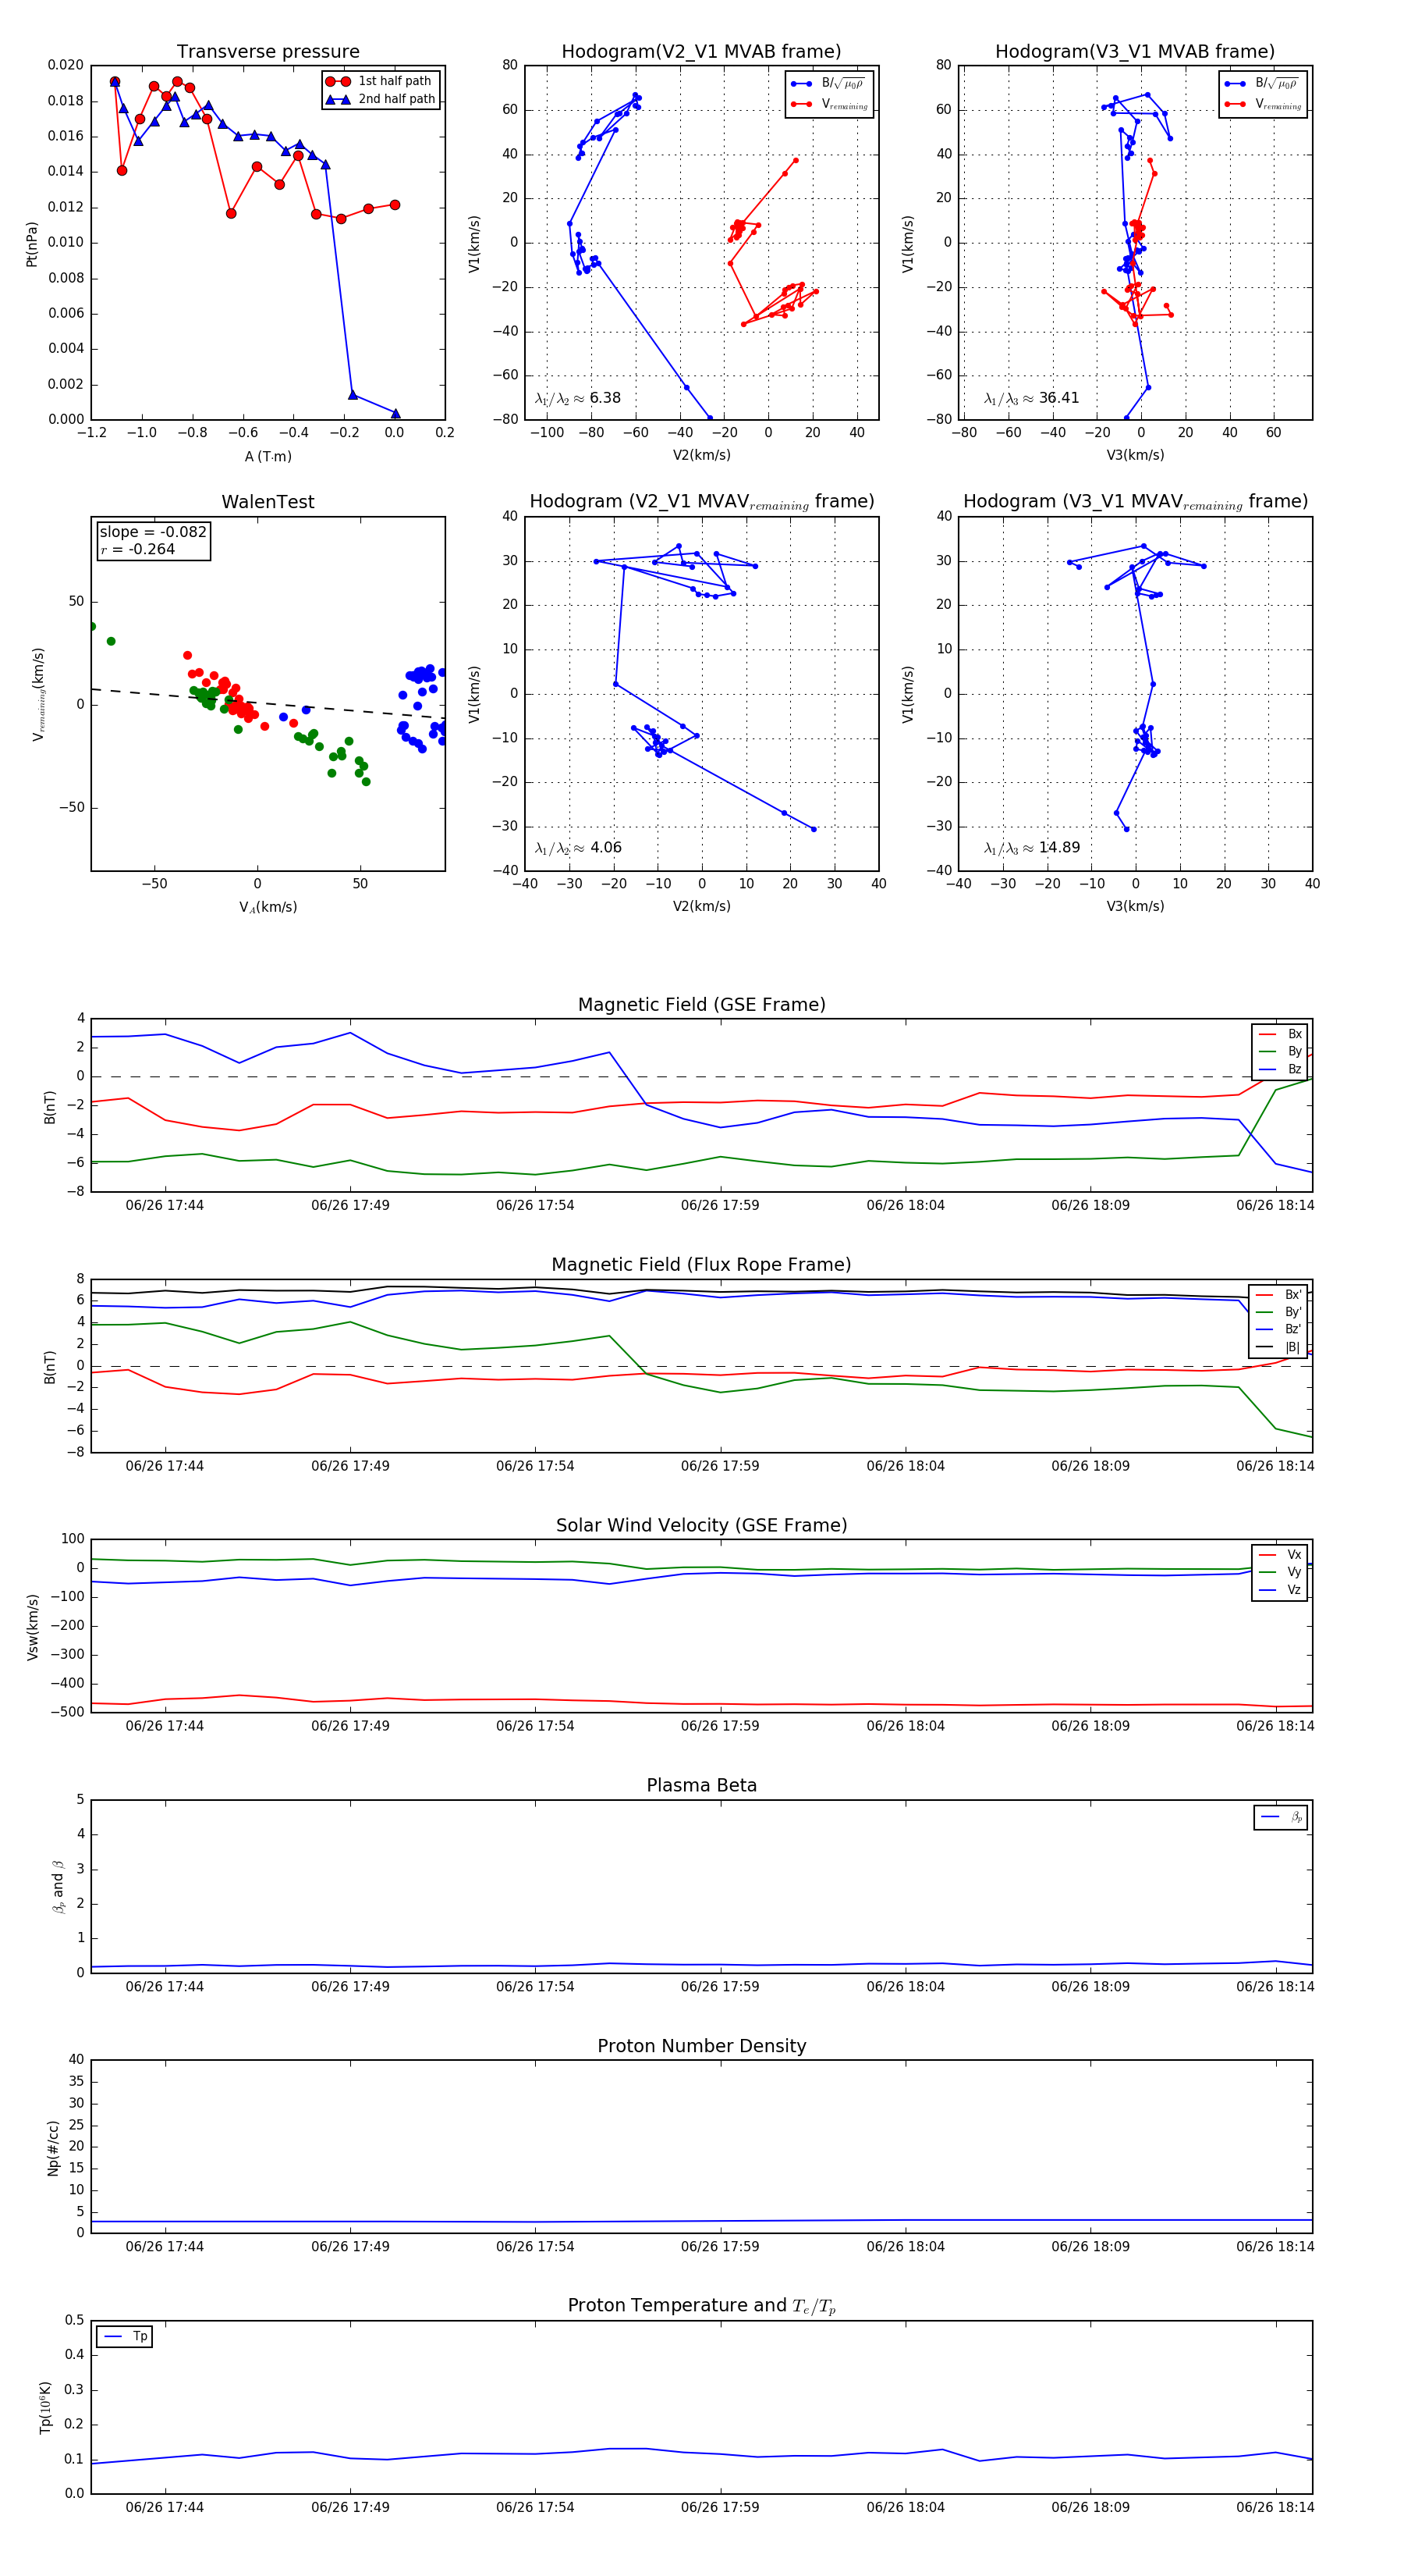
Task: Click the "Hodogram (V3_V1 MVAV remaining frame)" title
Action: (1135, 502)
